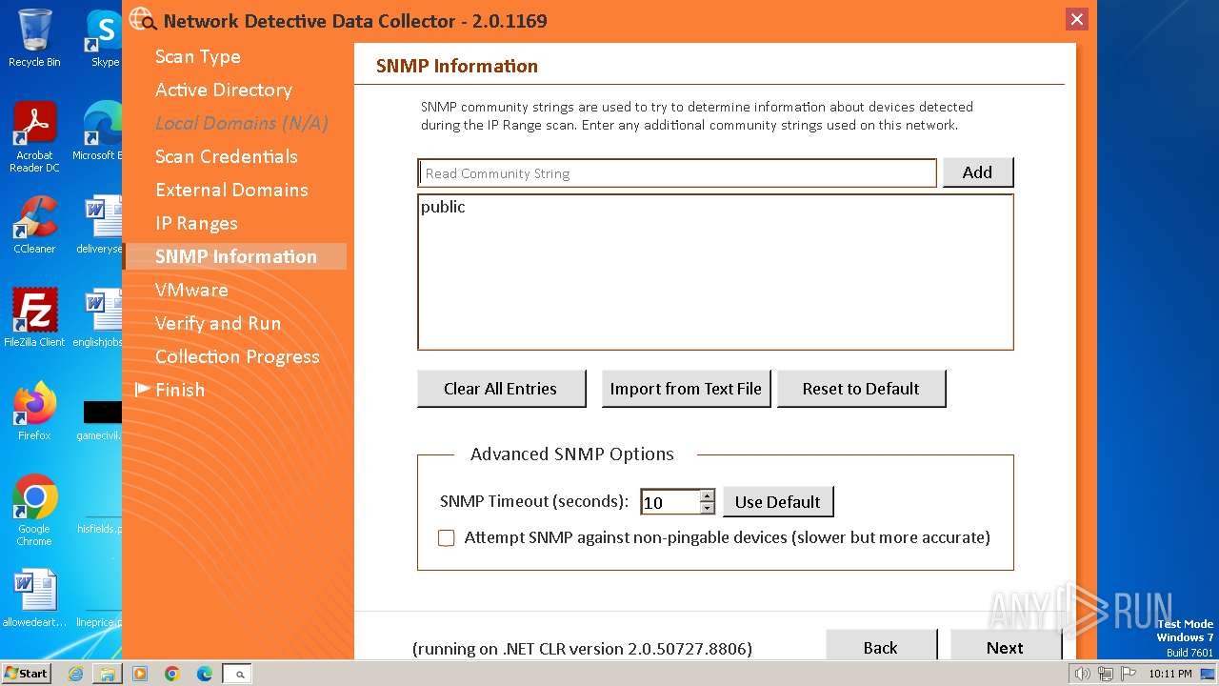Open VMware step in sidebar

coord(191,290)
